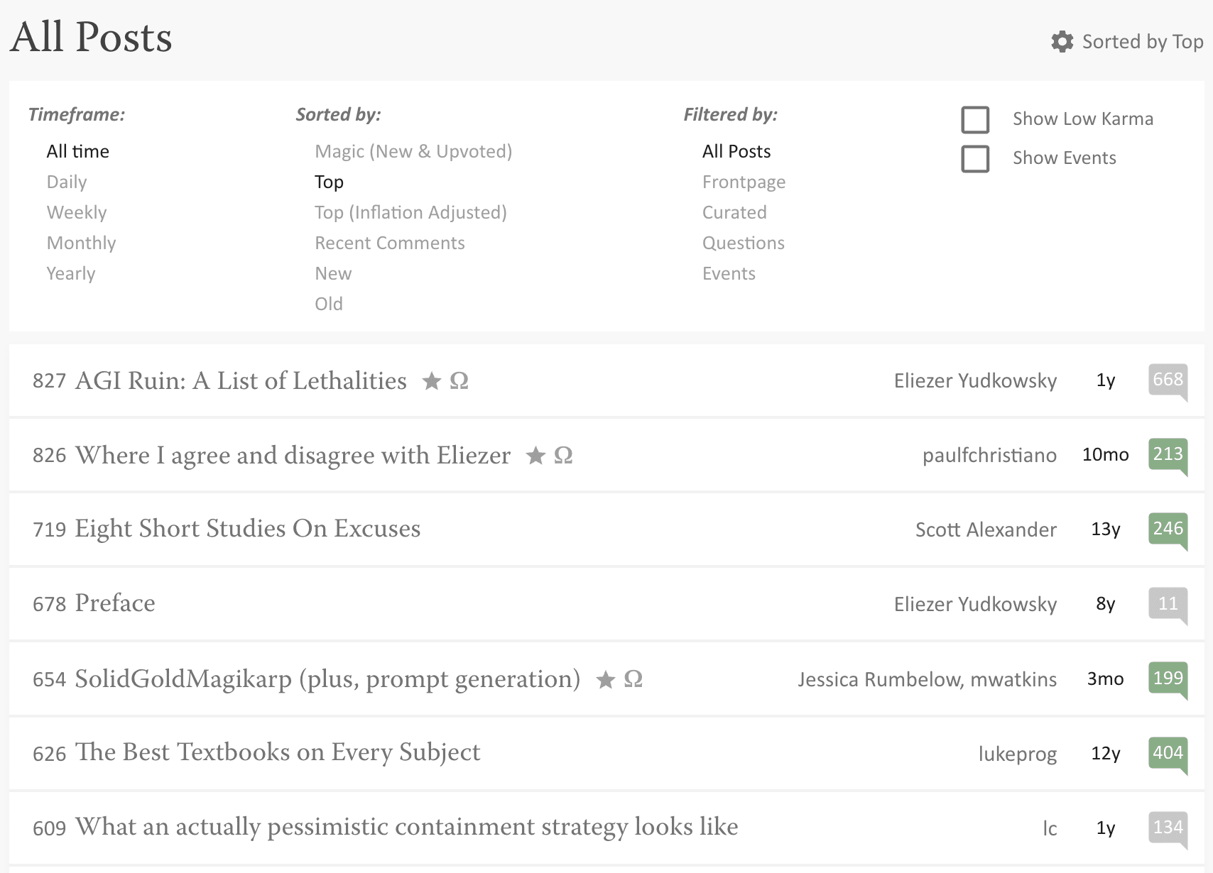Viewport: 1213px width, 873px height.
Task: Click the curated star icon next to AGI Ruin
Action: pos(431,382)
